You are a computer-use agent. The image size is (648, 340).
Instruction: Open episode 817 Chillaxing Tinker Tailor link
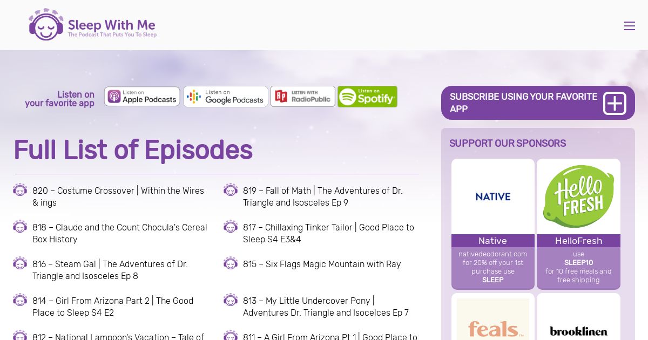click(328, 233)
